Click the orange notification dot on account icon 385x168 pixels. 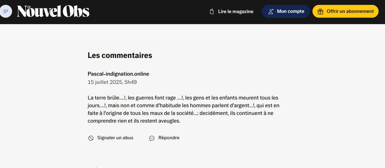(x=273, y=9)
